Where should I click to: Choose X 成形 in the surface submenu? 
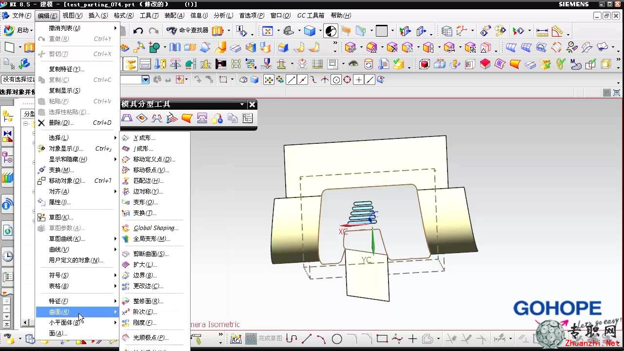tap(155, 138)
